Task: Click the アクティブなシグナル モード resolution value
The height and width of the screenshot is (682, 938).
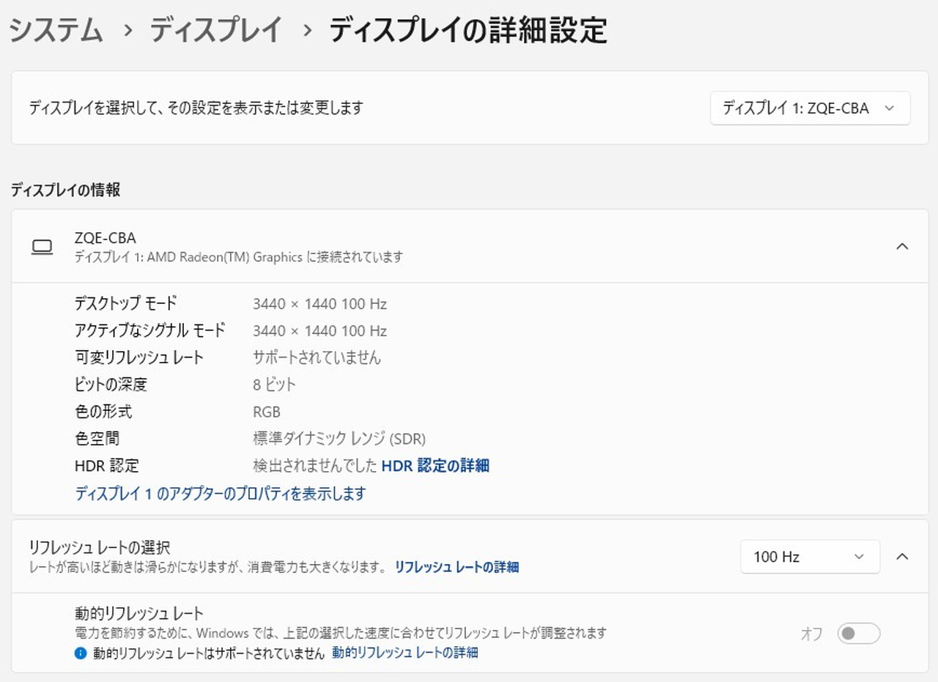Action: pos(320,331)
